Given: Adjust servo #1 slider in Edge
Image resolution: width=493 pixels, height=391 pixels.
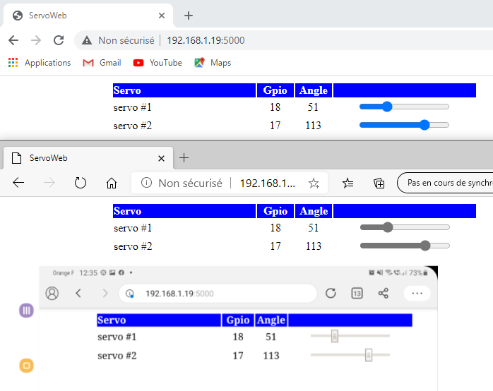Looking at the screenshot, I should click(x=387, y=227).
